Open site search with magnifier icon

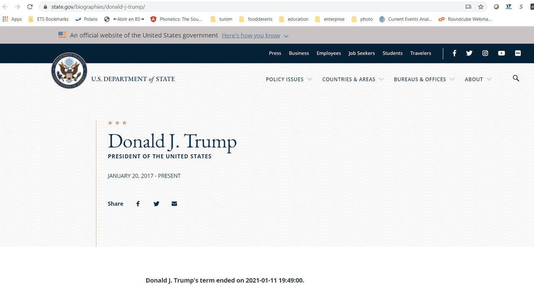pos(516,78)
